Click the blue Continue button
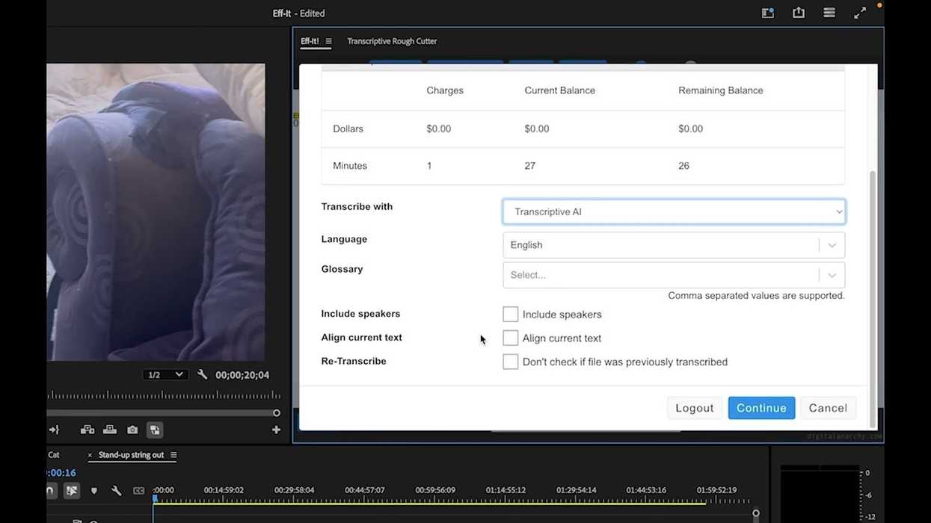Screen dimensions: 931x523 click(x=761, y=408)
